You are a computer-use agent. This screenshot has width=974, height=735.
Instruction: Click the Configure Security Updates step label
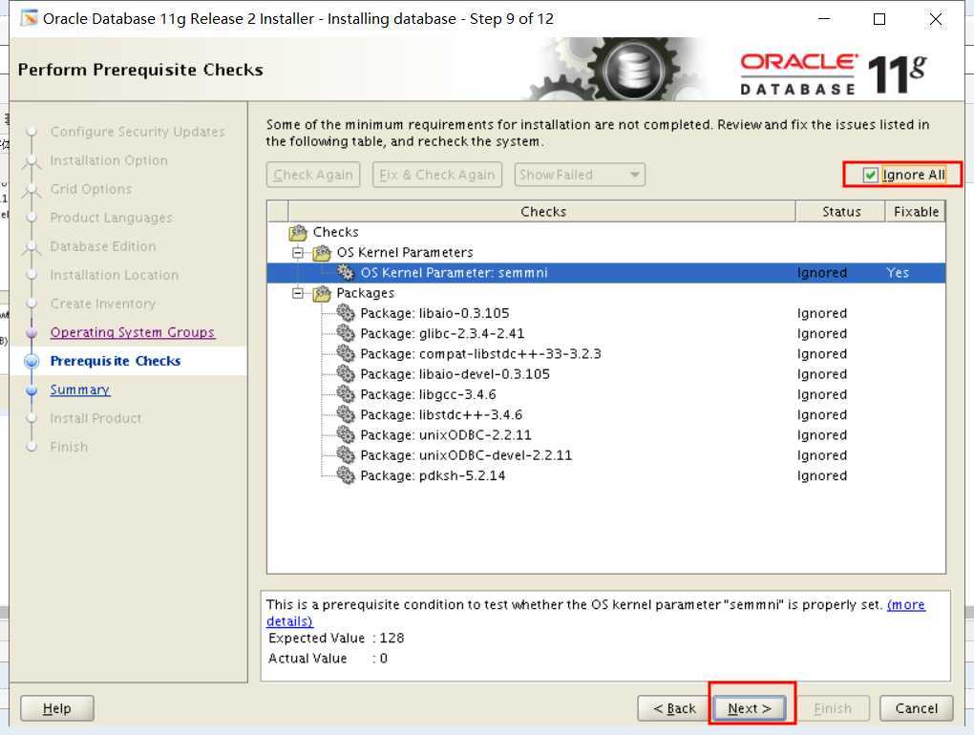[138, 132]
